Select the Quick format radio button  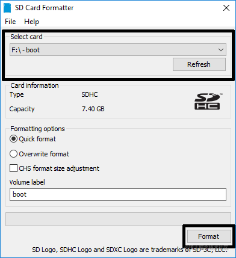click(x=13, y=139)
